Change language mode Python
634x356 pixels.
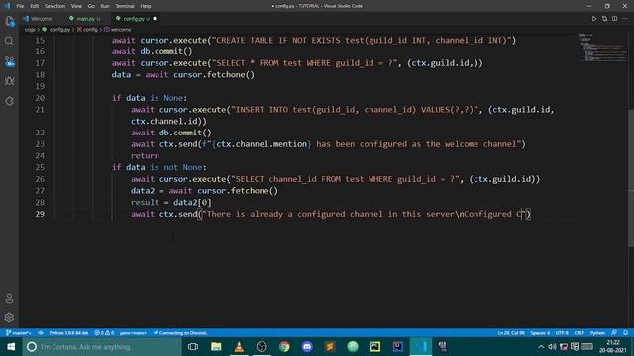click(x=597, y=333)
